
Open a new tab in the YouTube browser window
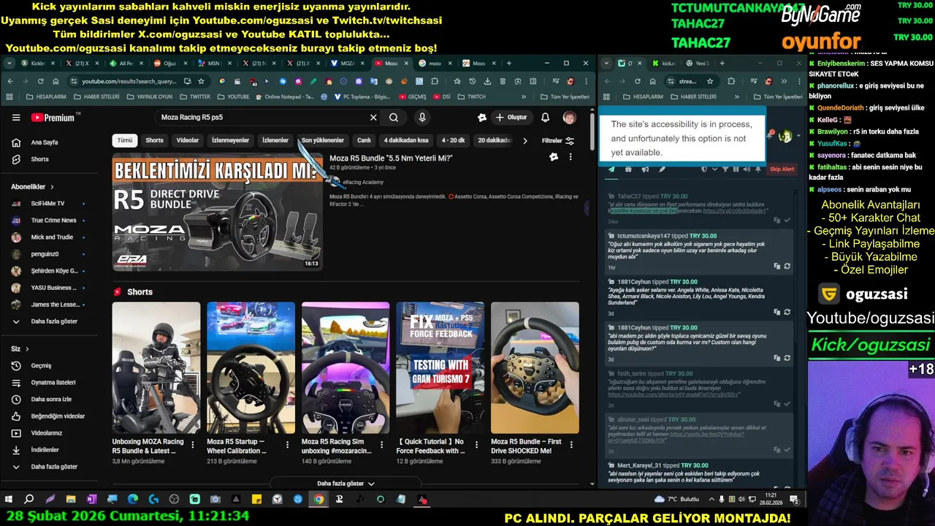click(509, 64)
